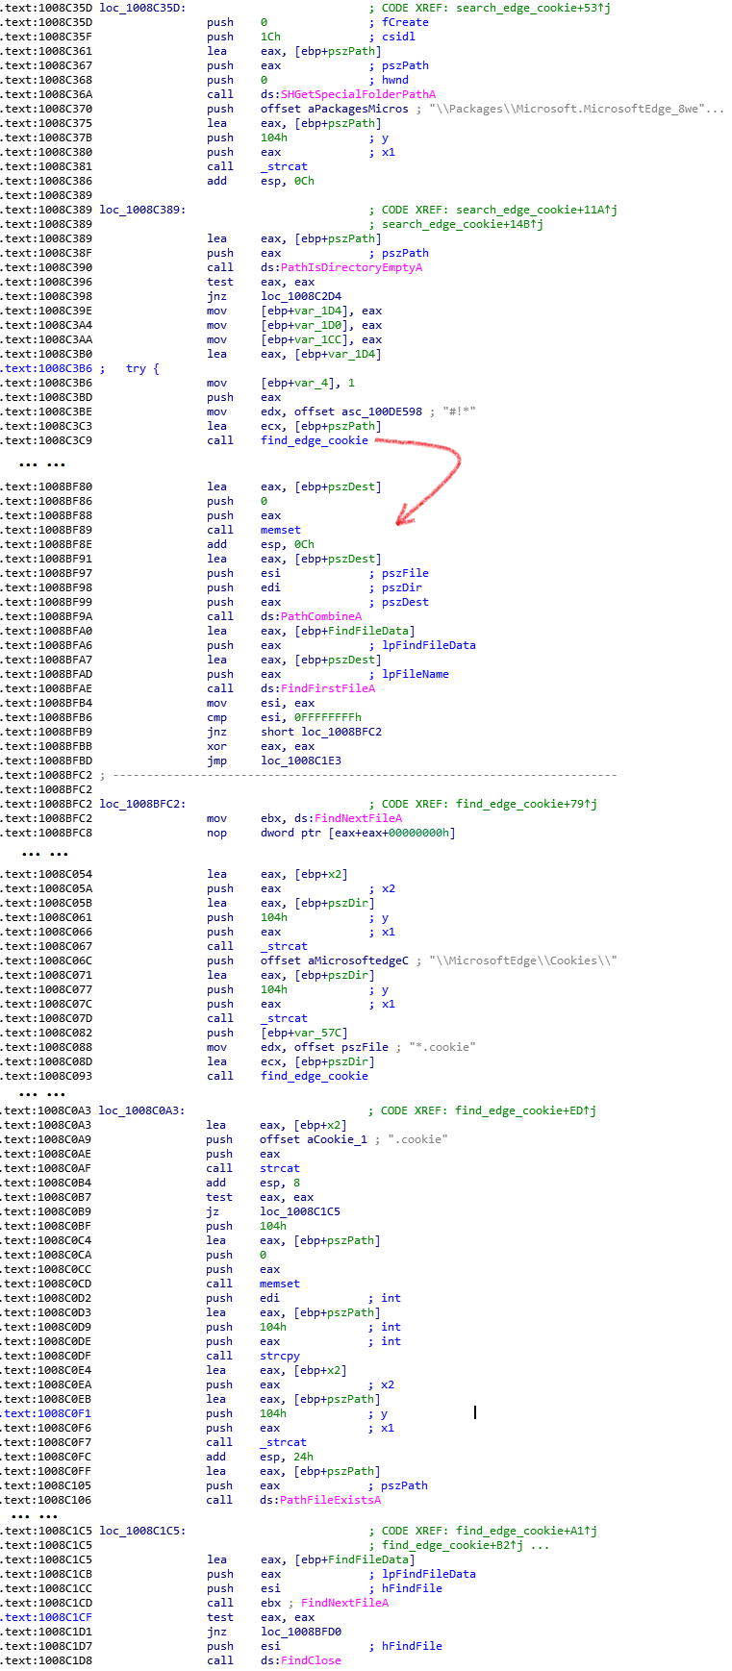The image size is (732, 1671).
Task: Open the find_edge_cookie+79 code xref
Action: (x=526, y=804)
